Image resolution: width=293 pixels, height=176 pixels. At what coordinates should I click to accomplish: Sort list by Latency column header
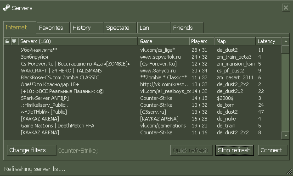[x=268, y=41]
